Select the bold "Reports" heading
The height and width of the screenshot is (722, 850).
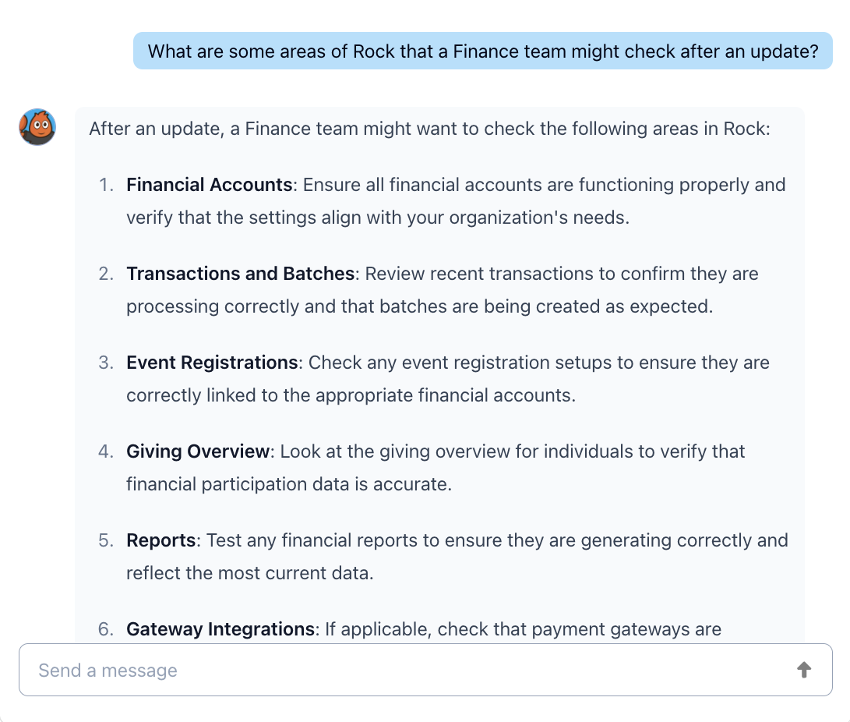point(161,540)
